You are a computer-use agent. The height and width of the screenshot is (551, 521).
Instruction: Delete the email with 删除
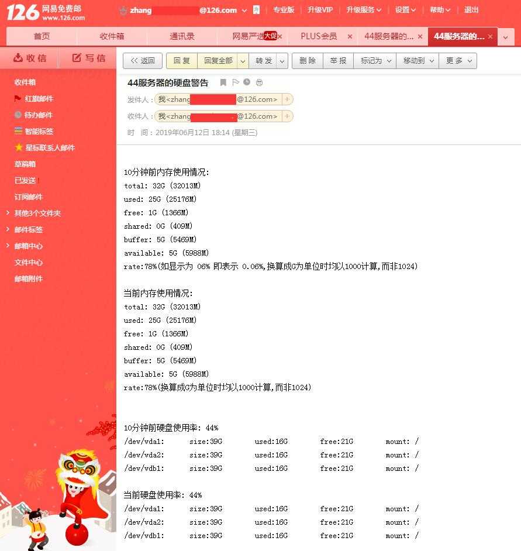308,61
